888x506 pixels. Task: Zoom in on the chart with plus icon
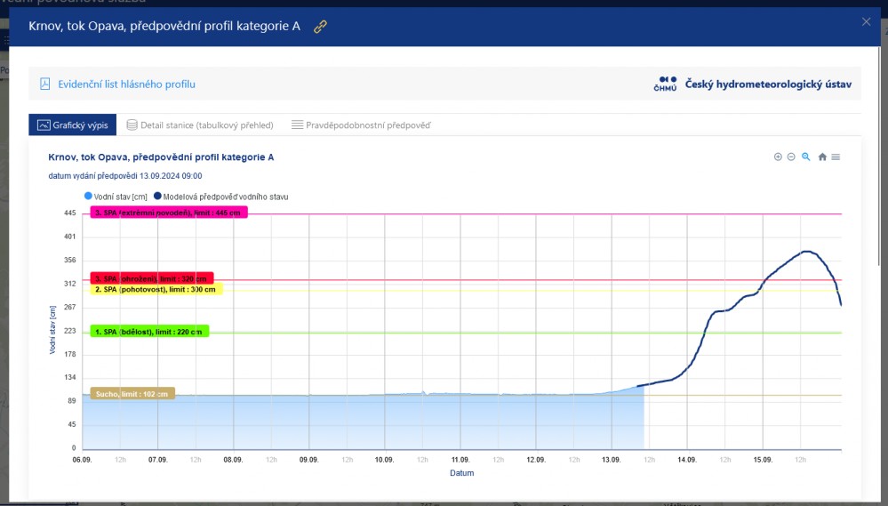(778, 157)
